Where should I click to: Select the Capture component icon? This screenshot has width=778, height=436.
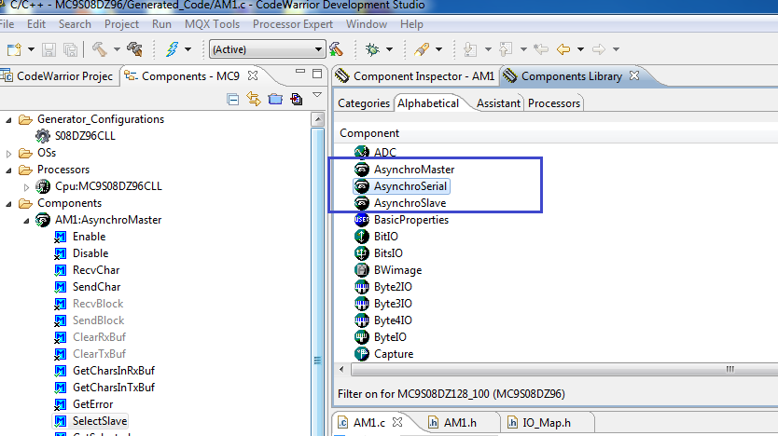tap(362, 354)
